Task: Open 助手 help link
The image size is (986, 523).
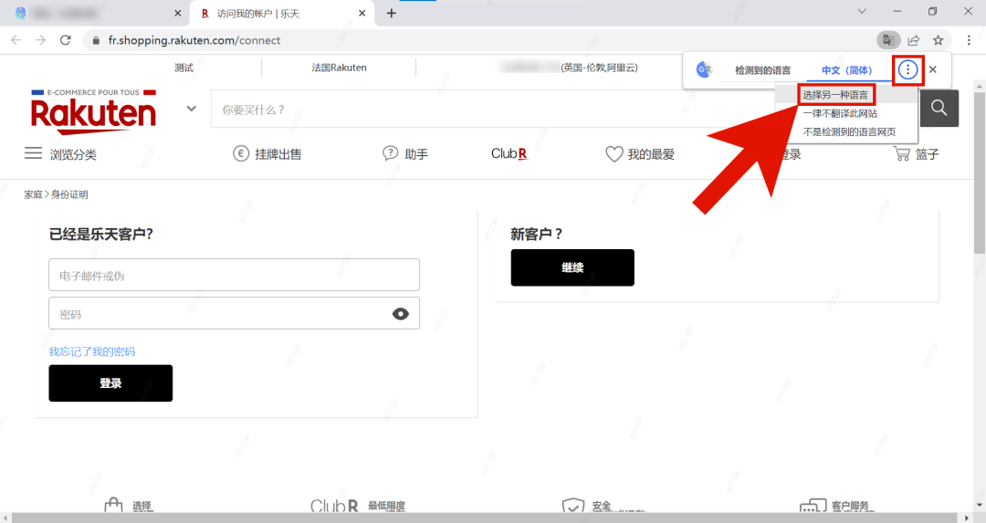Action: tap(405, 154)
